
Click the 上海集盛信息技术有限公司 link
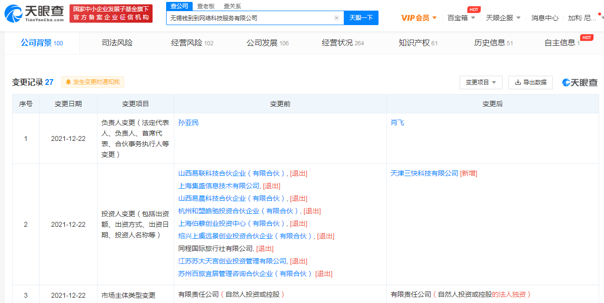point(219,186)
